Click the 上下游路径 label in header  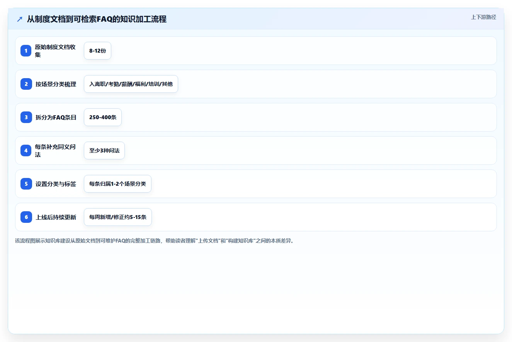[483, 17]
